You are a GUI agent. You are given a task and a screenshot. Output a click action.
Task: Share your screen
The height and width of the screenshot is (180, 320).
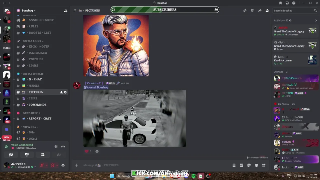point(27,155)
